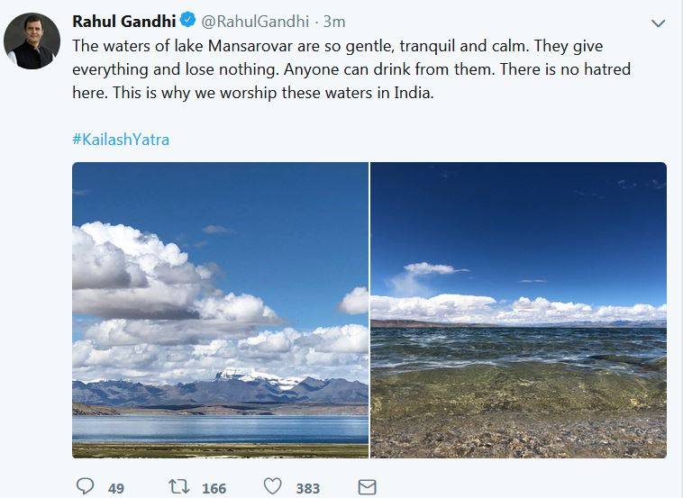This screenshot has width=683, height=498.
Task: Open the left photo of mountains and clouds
Action: [x=220, y=310]
